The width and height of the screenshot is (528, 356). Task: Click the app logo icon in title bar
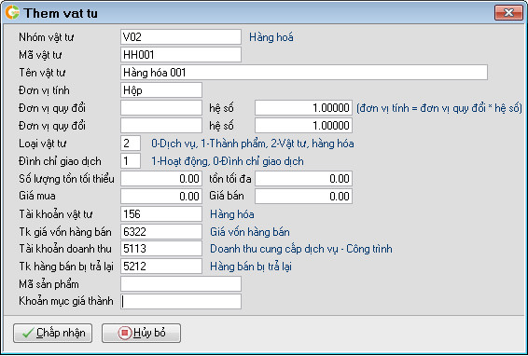click(x=12, y=12)
